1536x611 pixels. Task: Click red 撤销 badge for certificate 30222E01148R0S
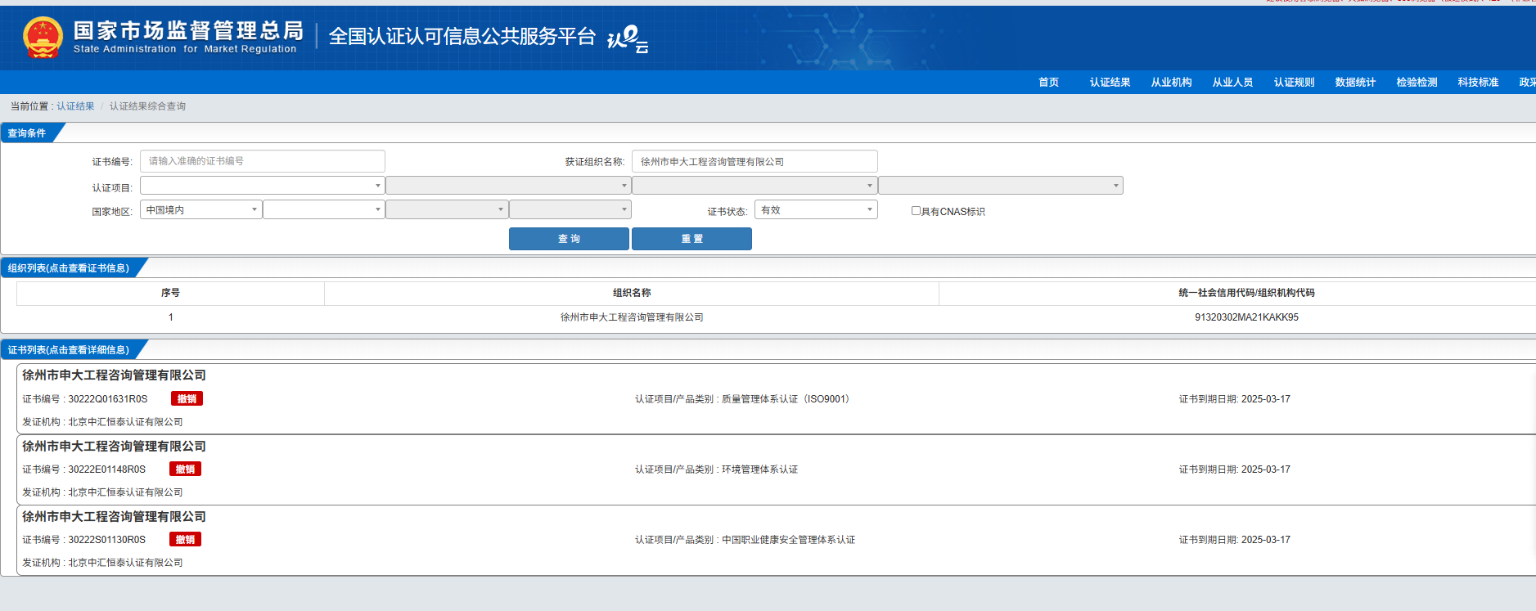click(185, 469)
